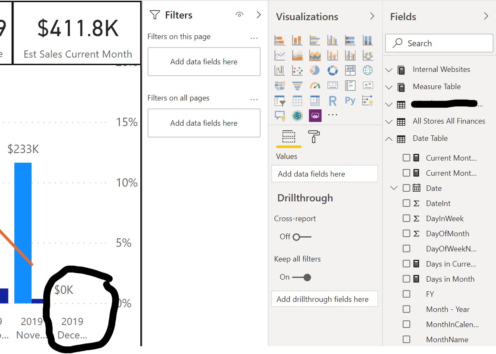Viewport: 496px width, 354px height.
Task: Insert a Donut chart visual
Action: (x=332, y=70)
